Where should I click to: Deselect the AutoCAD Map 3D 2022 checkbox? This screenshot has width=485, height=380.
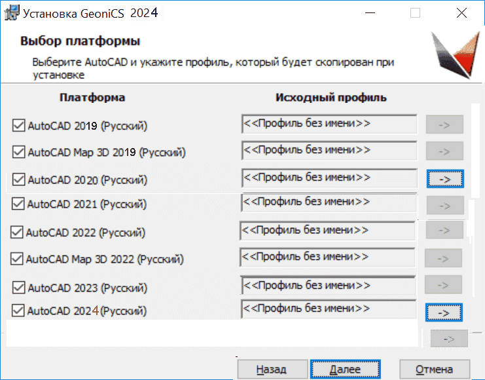17,259
